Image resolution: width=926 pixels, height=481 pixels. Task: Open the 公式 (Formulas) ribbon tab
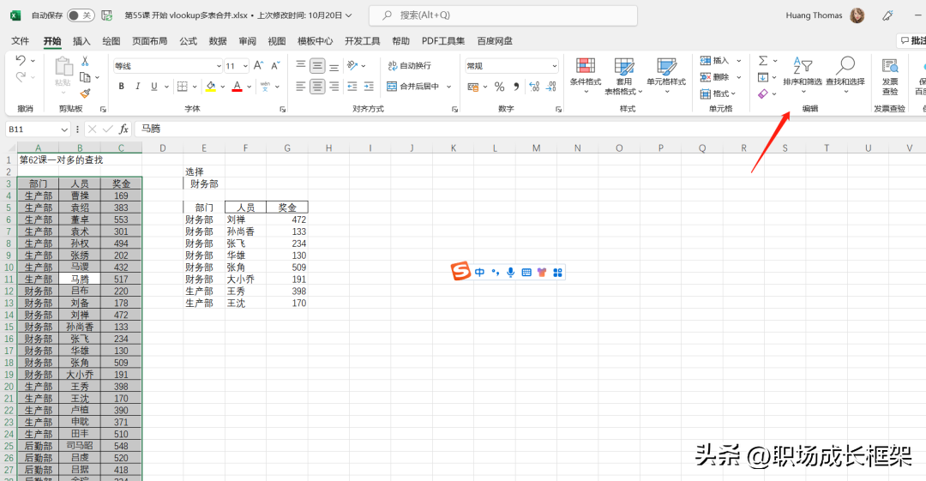click(188, 41)
